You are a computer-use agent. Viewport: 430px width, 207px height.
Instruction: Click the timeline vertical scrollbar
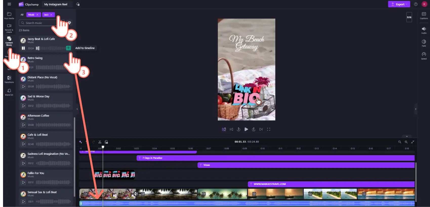pos(416,182)
